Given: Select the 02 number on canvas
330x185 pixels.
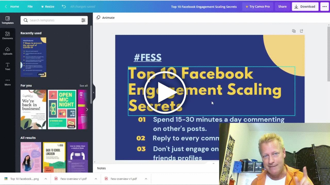Looking at the screenshot, I should coord(141,138).
